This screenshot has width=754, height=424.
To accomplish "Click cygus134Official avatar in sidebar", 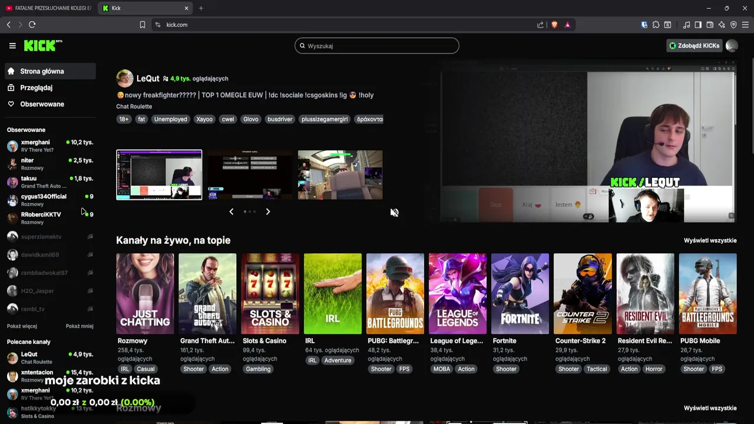I will pyautogui.click(x=12, y=200).
